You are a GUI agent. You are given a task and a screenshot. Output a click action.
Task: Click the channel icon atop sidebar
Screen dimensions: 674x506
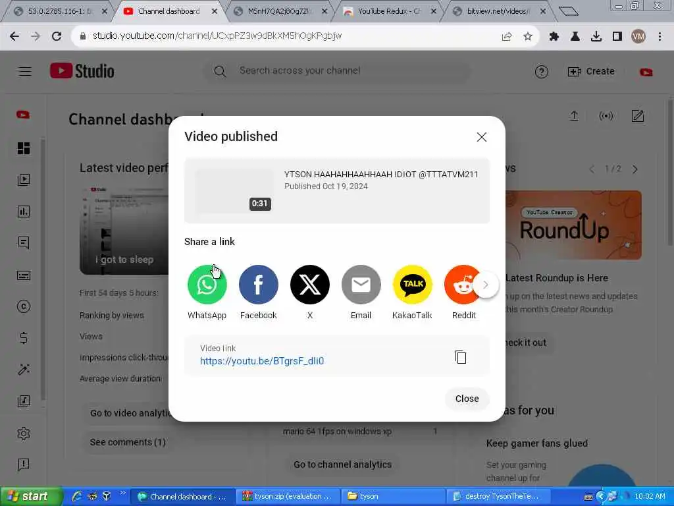tap(23, 115)
